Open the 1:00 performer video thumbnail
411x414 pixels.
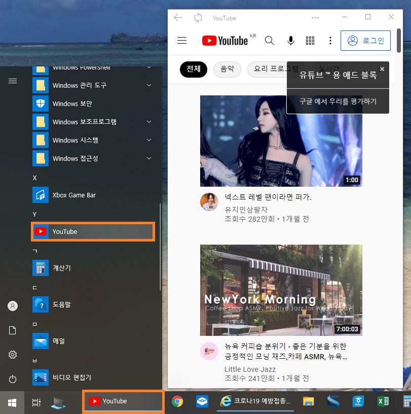tap(281, 141)
